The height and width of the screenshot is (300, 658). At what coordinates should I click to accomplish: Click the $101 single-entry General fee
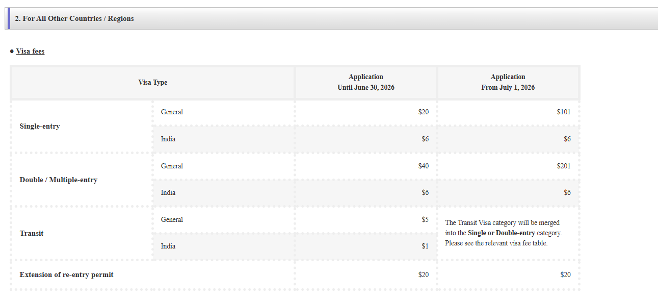564,112
